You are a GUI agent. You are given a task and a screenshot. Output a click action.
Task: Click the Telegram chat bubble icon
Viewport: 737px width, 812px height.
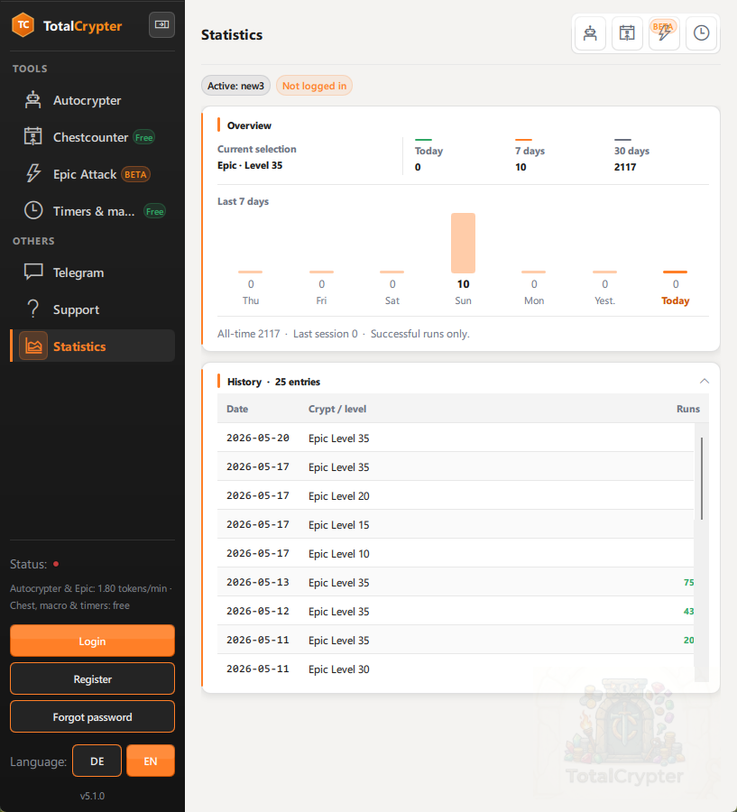pos(33,272)
